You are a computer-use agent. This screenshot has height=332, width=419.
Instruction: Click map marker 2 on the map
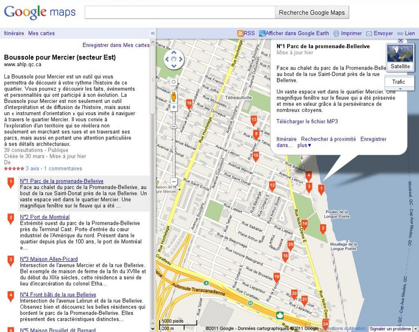(x=323, y=230)
